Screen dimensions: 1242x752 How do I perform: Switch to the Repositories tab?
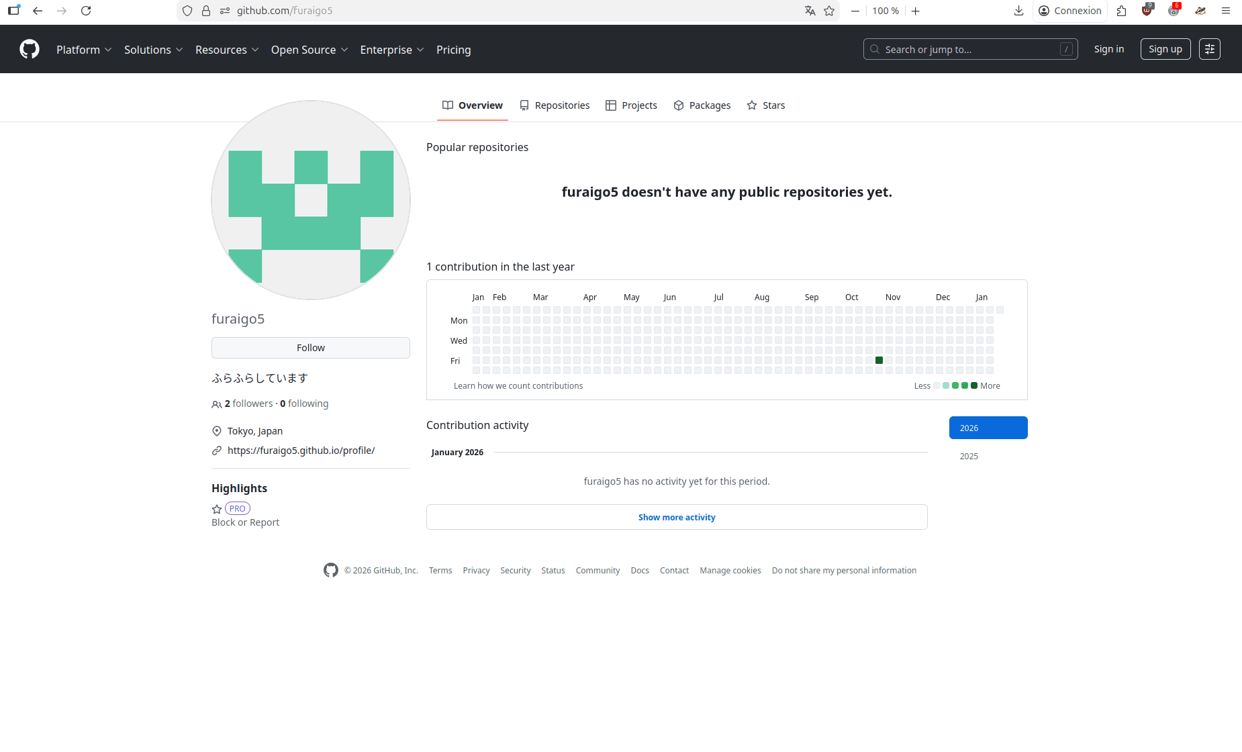pyautogui.click(x=555, y=105)
